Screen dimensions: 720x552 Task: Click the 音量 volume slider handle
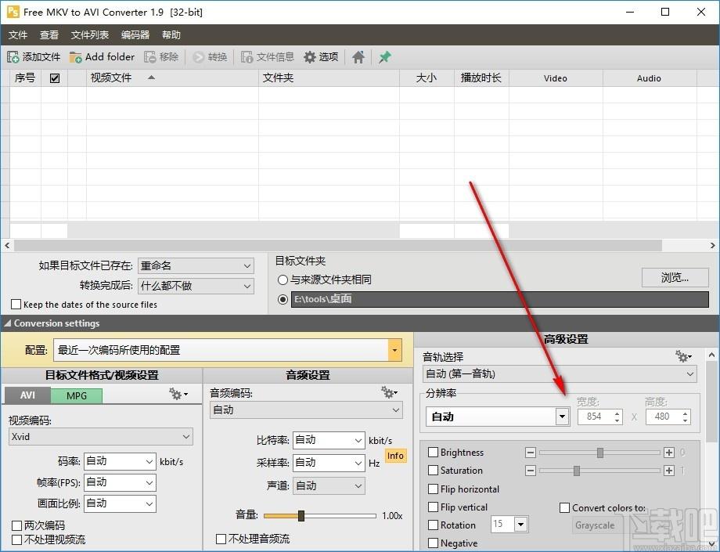[301, 516]
